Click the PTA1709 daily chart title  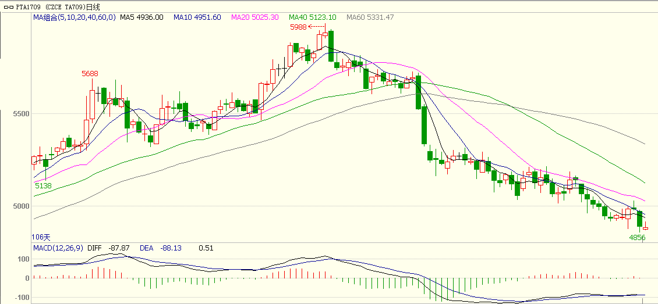[x=58, y=7]
